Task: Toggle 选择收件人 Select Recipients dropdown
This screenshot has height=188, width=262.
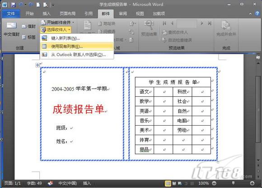Action: (x=56, y=30)
